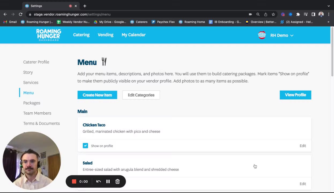Edit the Chicken Taco item
Image resolution: width=334 pixels, height=193 pixels.
point(303,146)
